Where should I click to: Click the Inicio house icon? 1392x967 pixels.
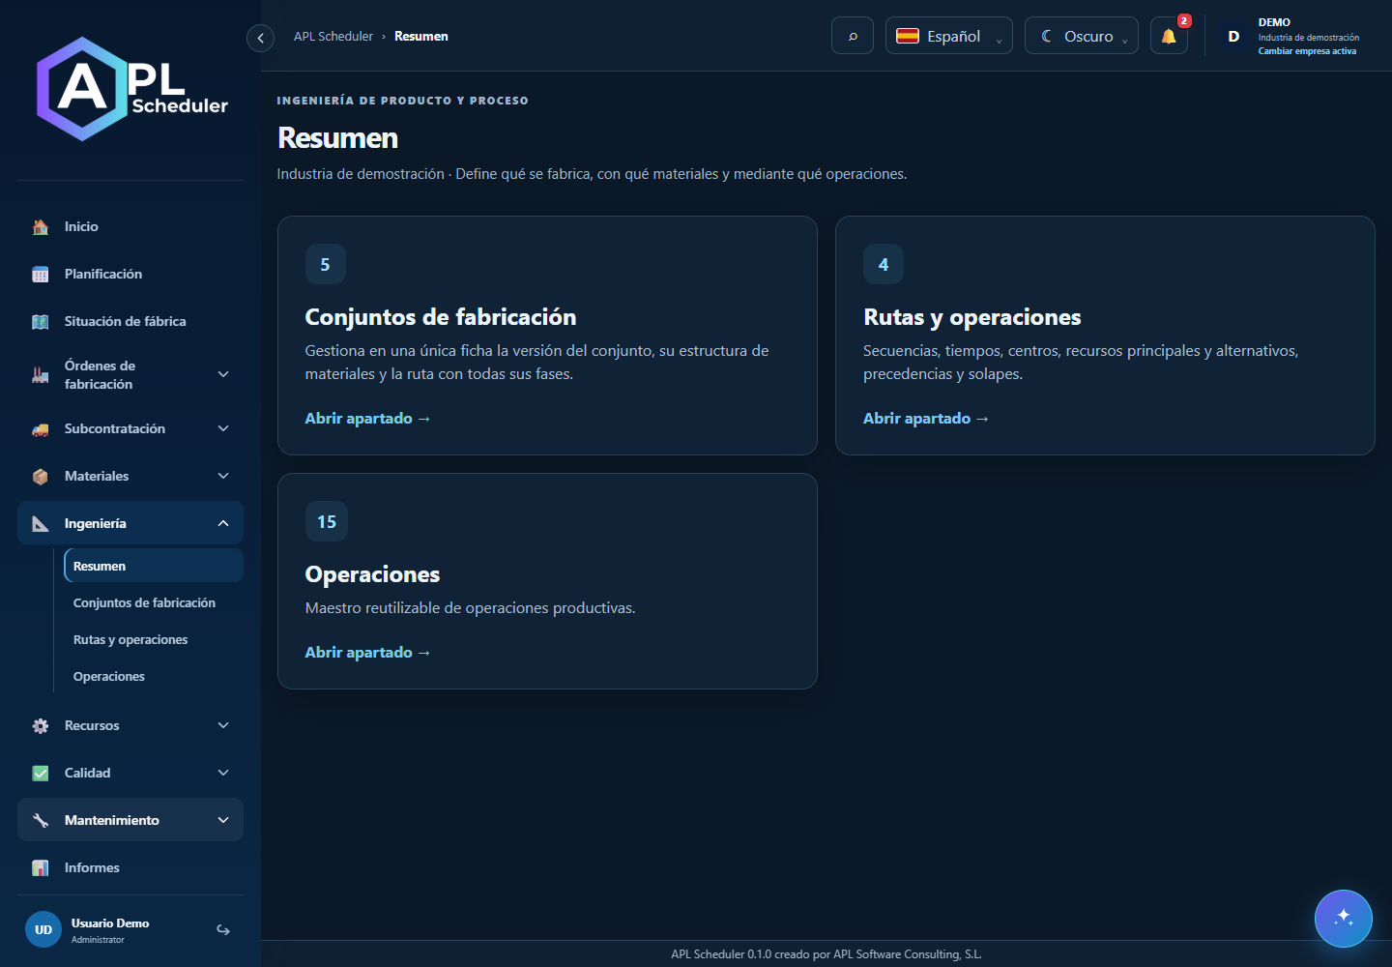(40, 227)
